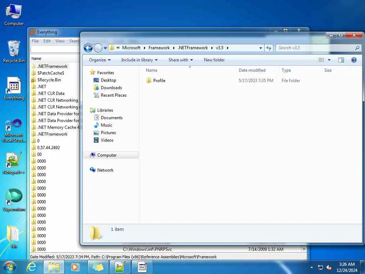
Task: Open the view options dropdown arrow
Action: (329, 60)
